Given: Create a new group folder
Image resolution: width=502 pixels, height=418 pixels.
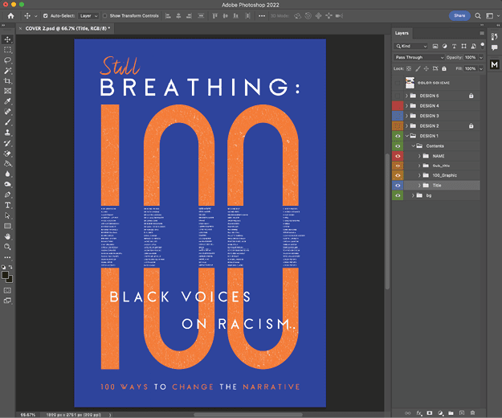Looking at the screenshot, I should click(x=451, y=413).
